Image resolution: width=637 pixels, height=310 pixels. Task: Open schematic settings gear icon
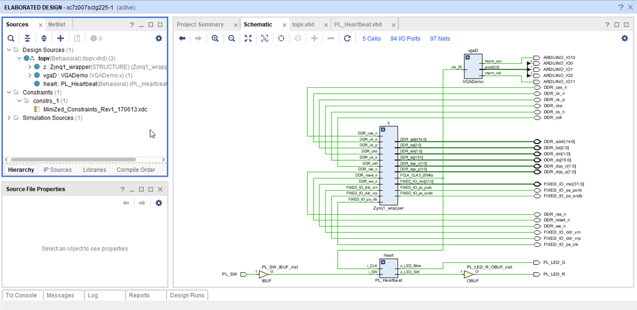coord(624,38)
